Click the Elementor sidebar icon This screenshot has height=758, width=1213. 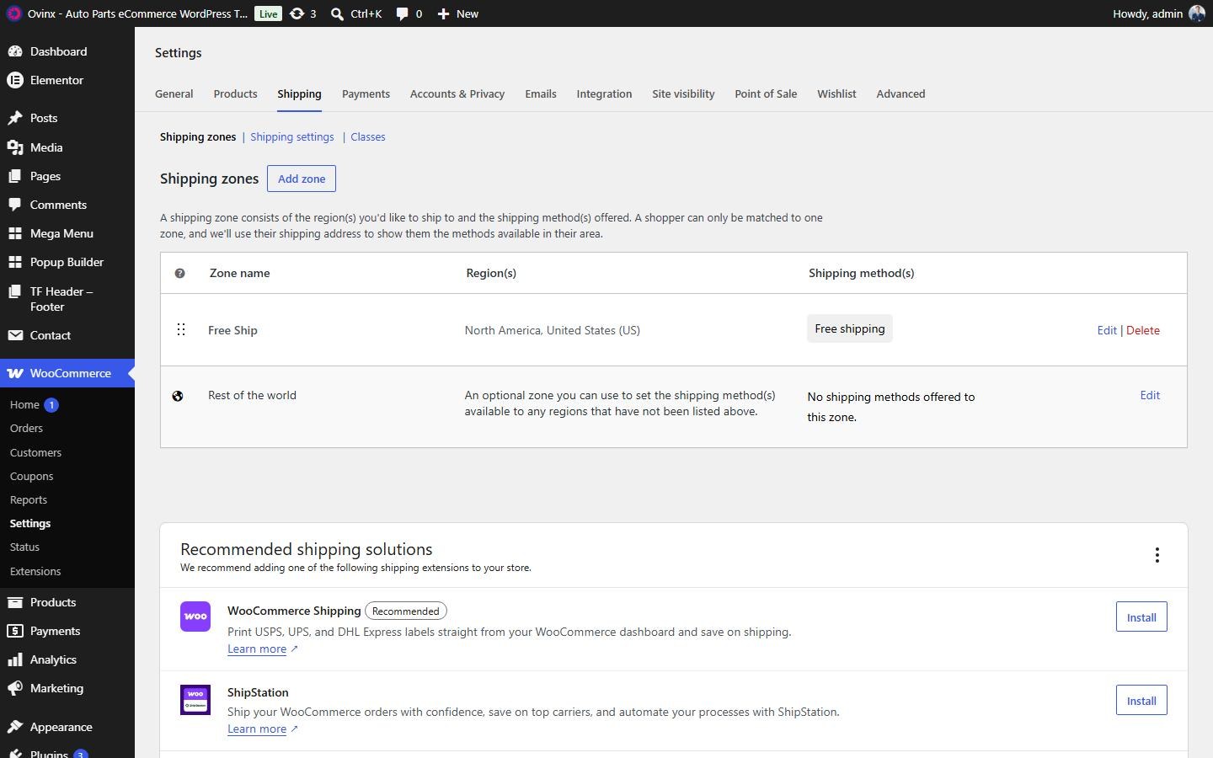point(15,80)
